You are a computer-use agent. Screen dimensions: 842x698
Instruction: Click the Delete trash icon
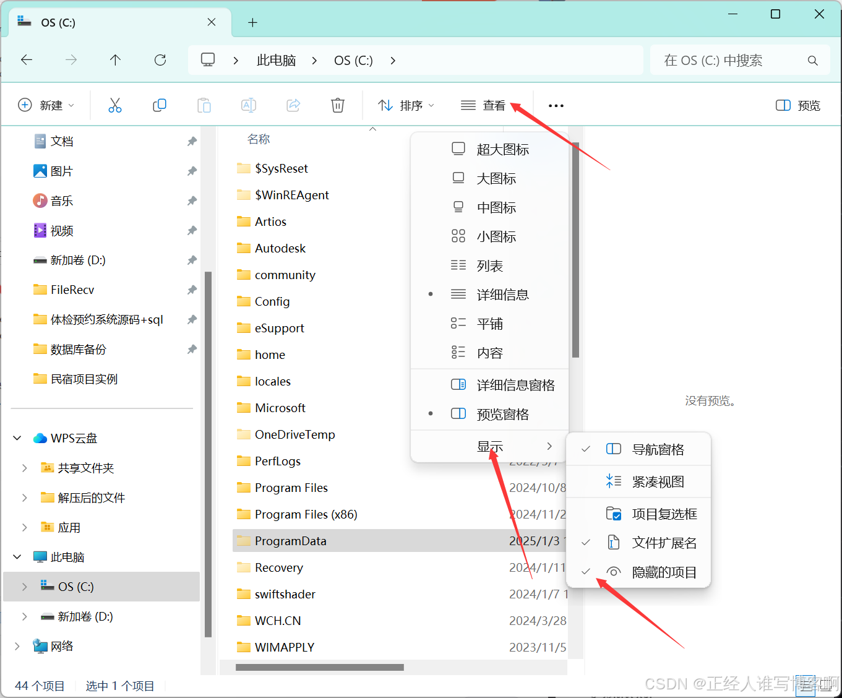(x=338, y=105)
